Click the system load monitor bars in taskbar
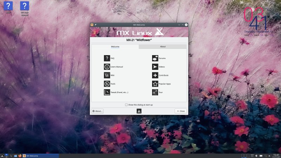The width and height of the screenshot is (281, 158). 245,156
